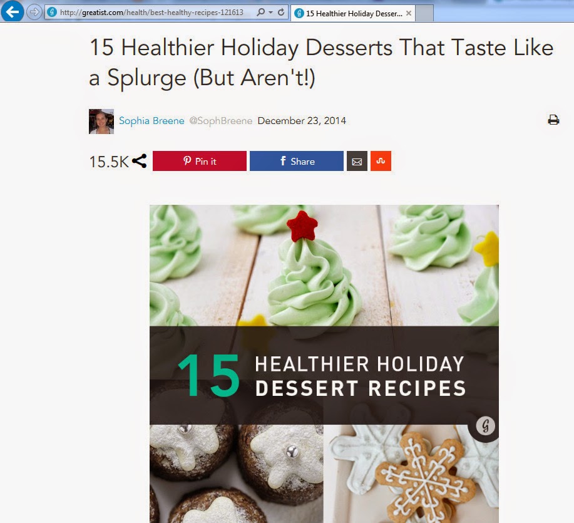Click the Greatist G logo on image

coord(485,425)
